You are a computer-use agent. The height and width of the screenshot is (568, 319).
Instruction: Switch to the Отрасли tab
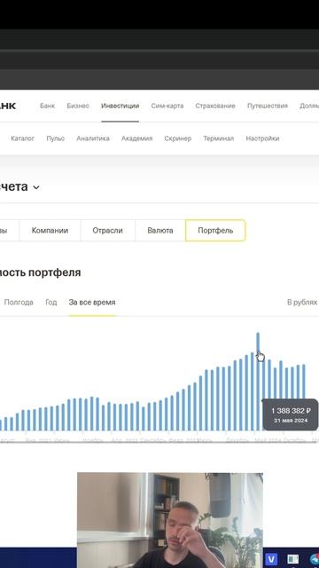108,231
